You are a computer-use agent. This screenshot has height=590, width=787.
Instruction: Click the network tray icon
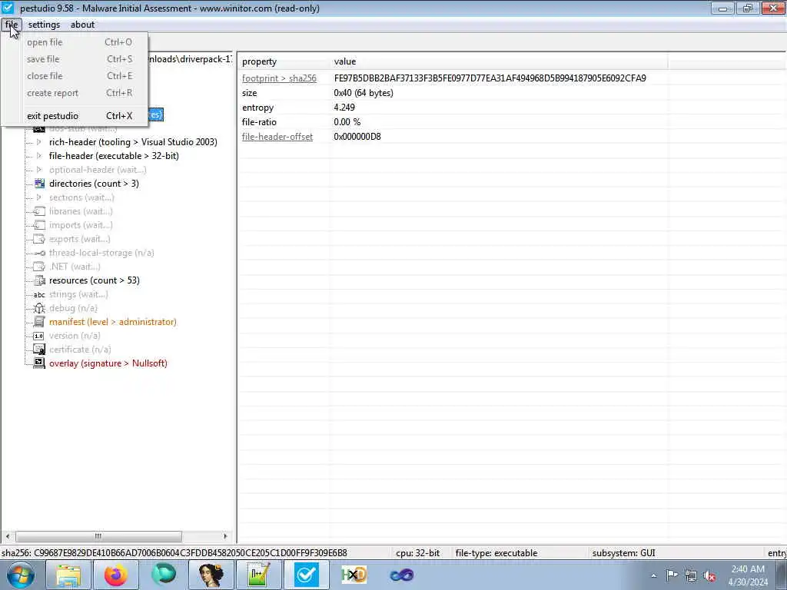pos(691,575)
